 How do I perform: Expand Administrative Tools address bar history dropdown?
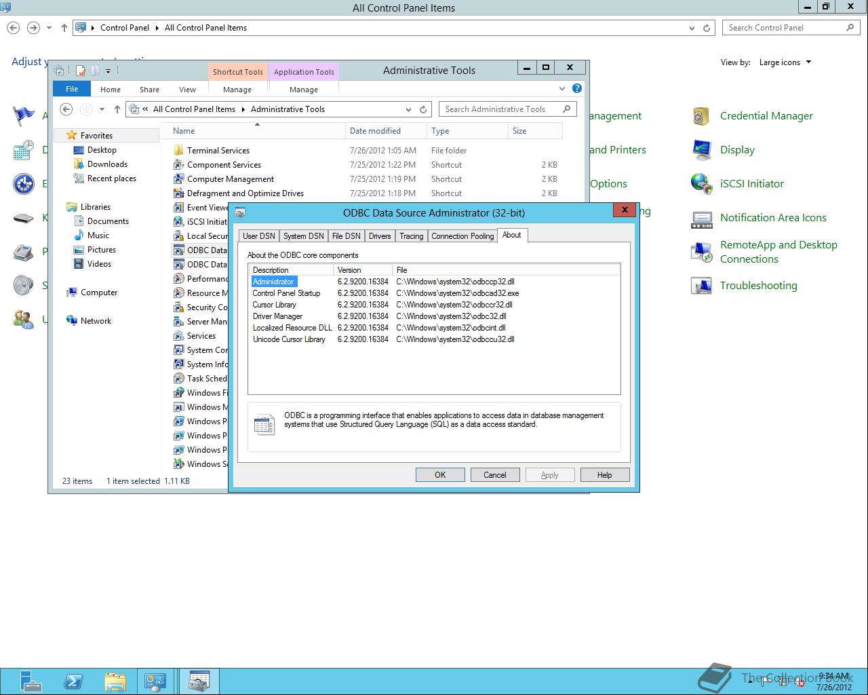pos(408,109)
